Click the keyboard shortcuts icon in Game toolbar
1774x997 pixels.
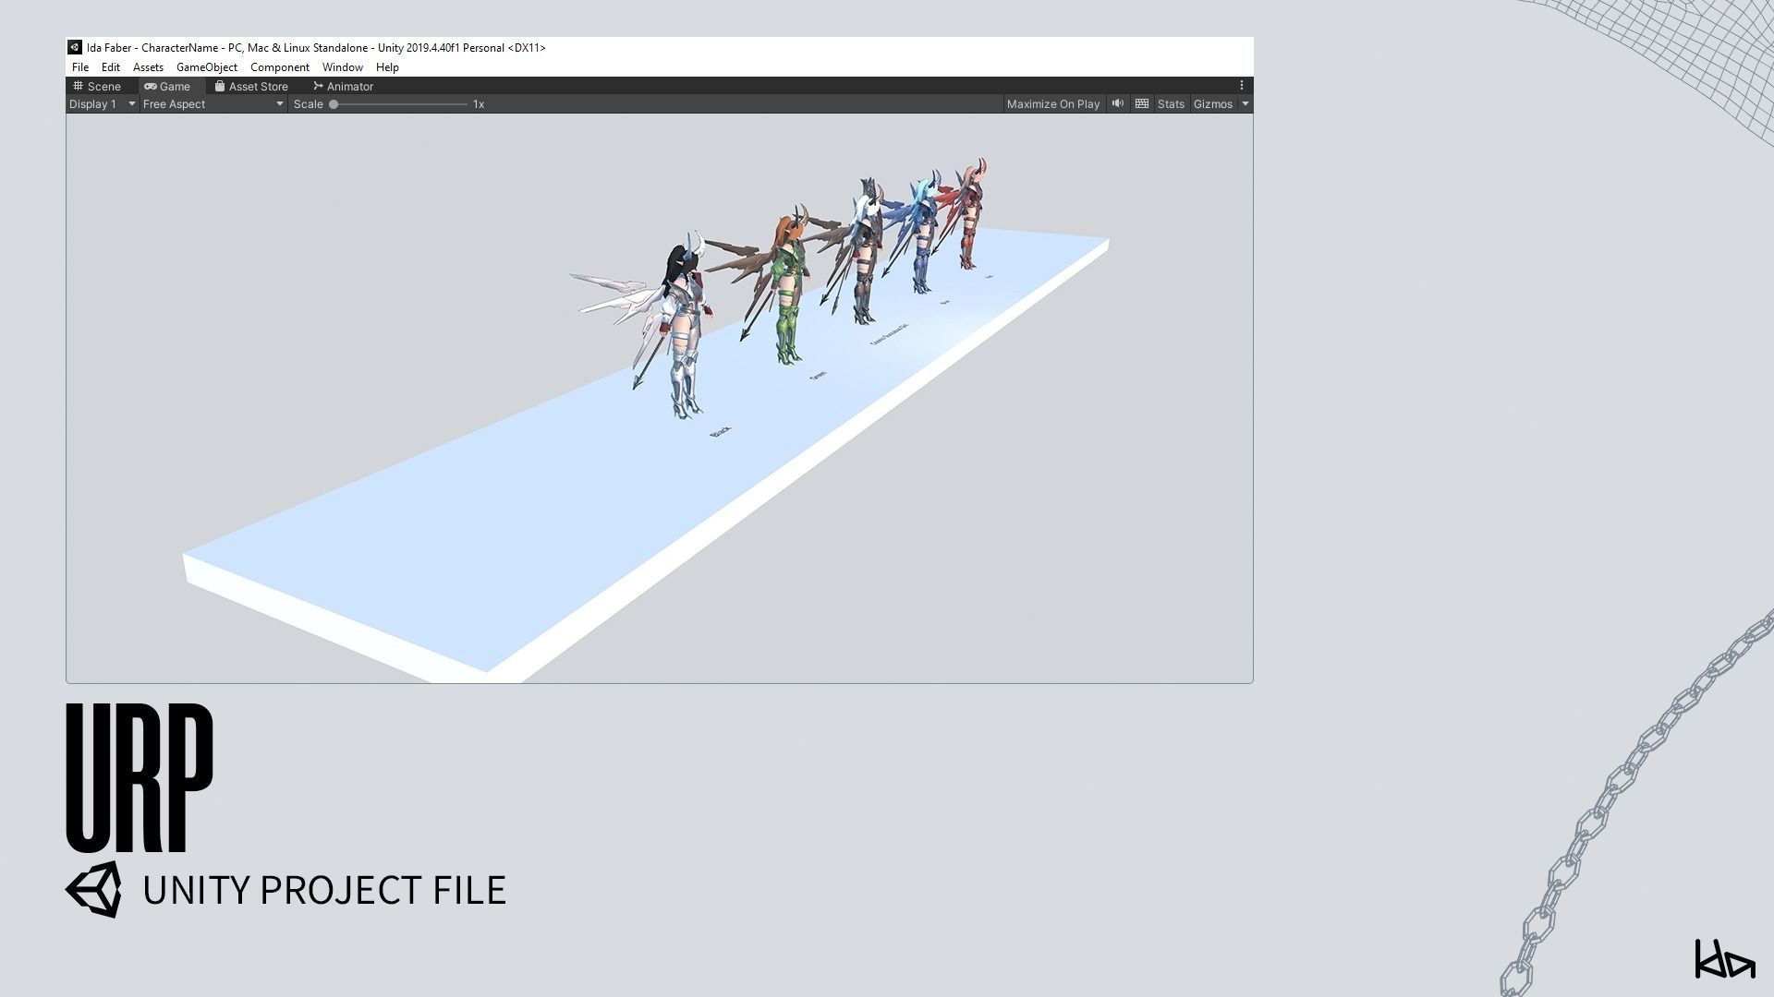tap(1142, 104)
